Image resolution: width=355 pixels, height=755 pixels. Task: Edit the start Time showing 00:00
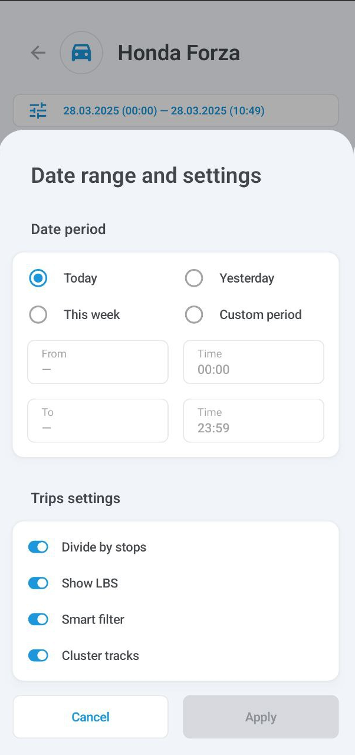(254, 362)
